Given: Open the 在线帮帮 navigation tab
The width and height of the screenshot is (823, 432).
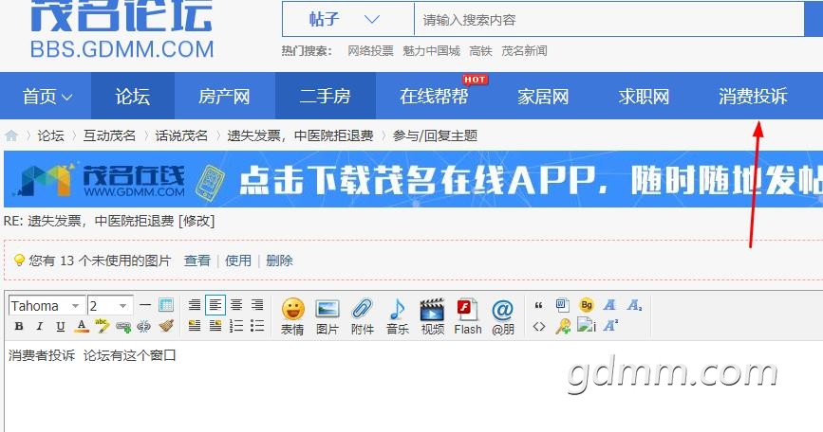Looking at the screenshot, I should [x=434, y=96].
